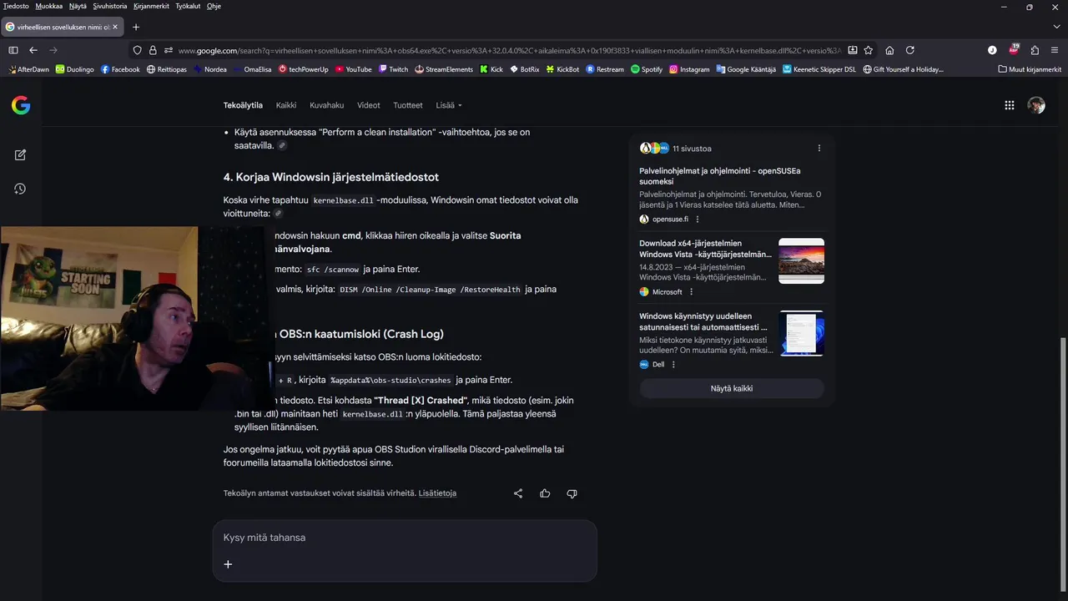Open the Twitch bookmark
Screen dimensions: 1068x601
point(393,69)
